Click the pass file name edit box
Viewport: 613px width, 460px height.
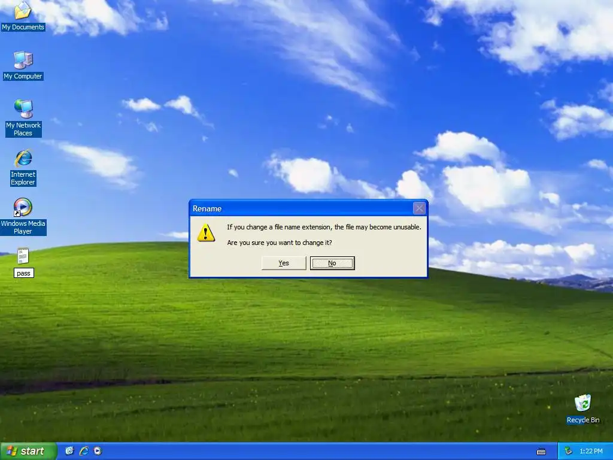[23, 273]
